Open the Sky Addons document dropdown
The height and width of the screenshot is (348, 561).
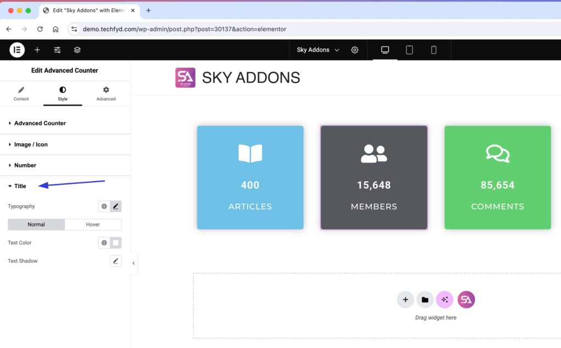pos(318,50)
